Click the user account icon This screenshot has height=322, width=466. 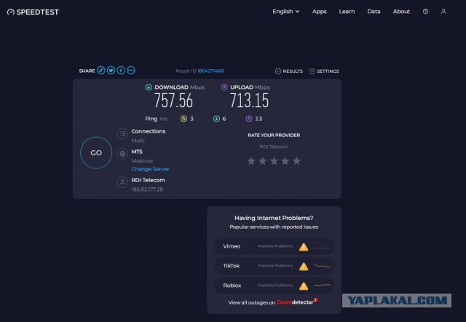tap(443, 12)
